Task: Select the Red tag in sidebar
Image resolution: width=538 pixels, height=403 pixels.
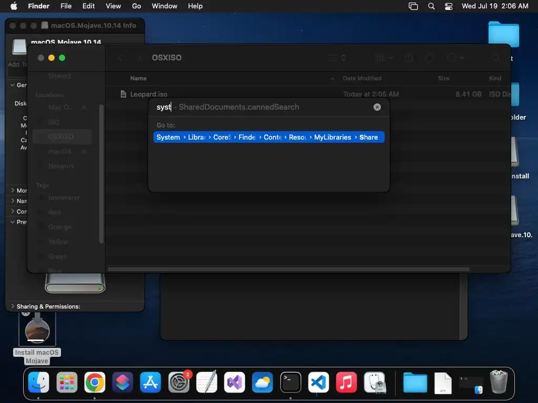Action: click(x=54, y=212)
